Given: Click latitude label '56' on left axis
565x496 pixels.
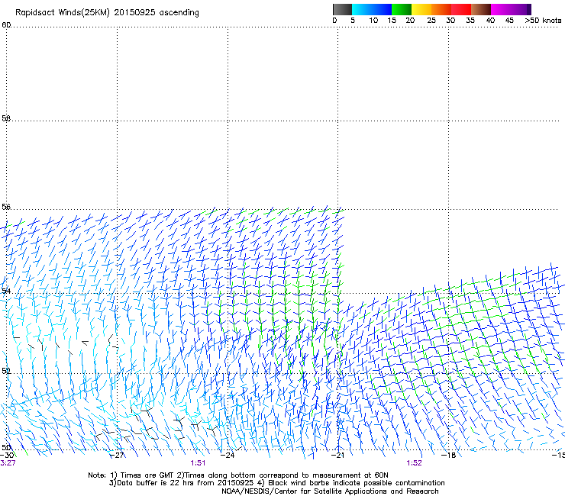Looking at the screenshot, I should pos(6,207).
